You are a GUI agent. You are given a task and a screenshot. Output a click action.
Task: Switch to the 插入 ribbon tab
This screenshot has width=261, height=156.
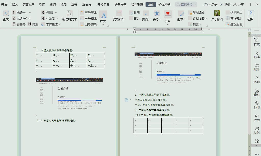pos(15,5)
